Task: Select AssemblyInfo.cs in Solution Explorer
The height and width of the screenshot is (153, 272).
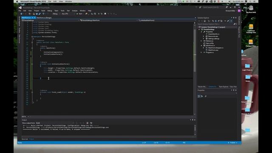Action: point(213,34)
